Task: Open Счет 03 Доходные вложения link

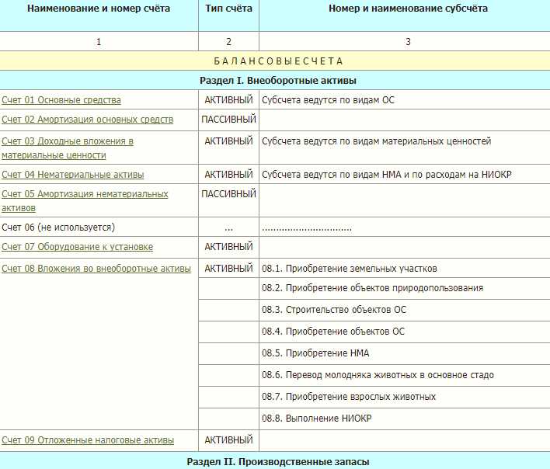Action: [67, 141]
